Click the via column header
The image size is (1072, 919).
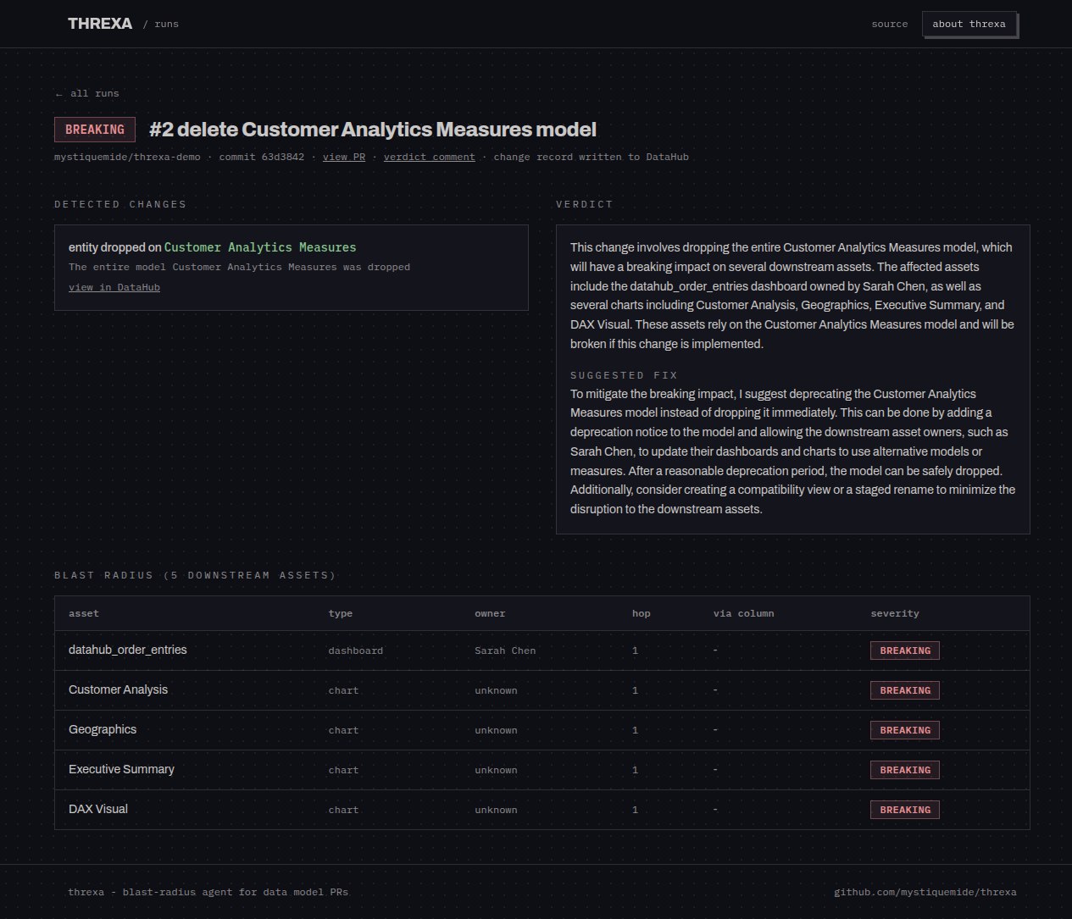pyautogui.click(x=743, y=613)
